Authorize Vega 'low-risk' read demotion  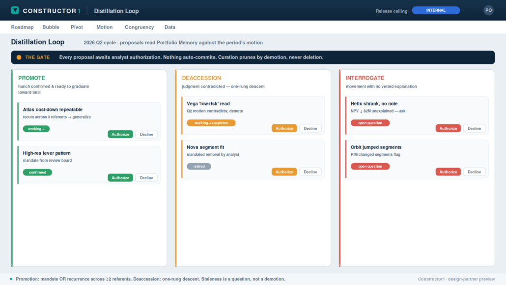[x=284, y=128]
